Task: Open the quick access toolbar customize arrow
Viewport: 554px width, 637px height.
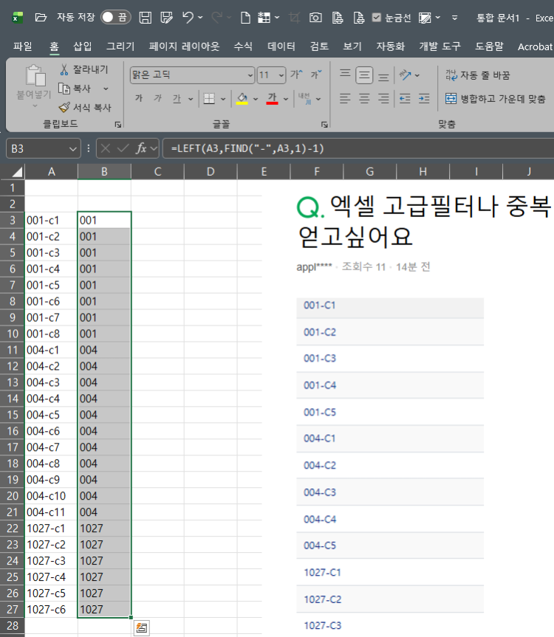Action: click(x=454, y=18)
